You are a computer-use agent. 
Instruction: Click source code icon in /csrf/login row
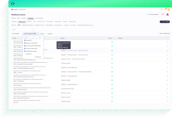point(112,46)
